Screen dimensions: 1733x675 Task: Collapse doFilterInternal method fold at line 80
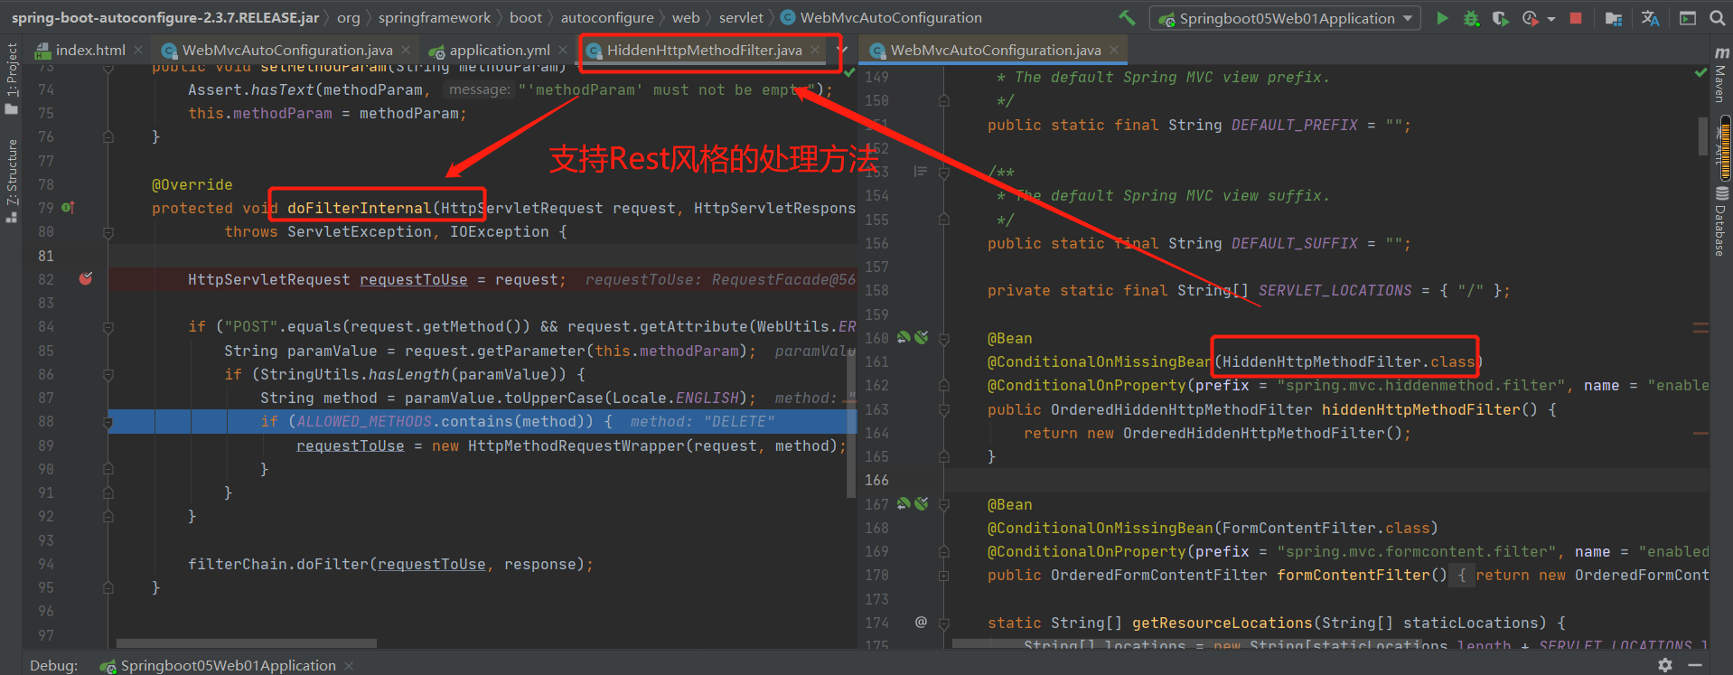coord(108,232)
